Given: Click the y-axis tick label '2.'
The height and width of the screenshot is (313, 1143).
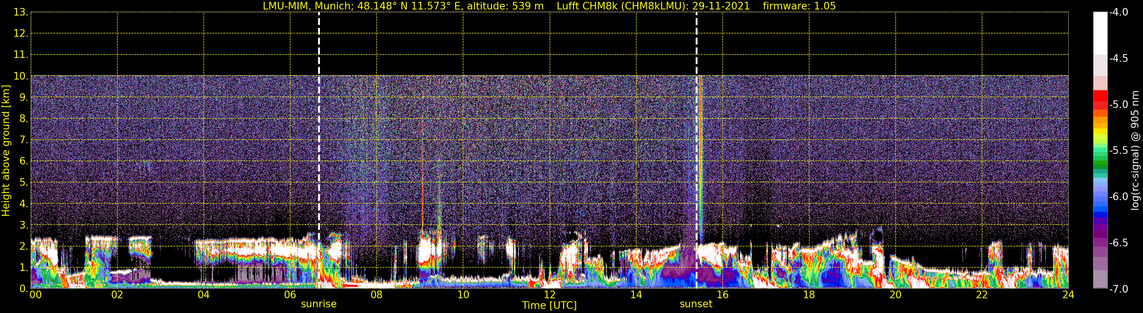Looking at the screenshot, I should (24, 247).
